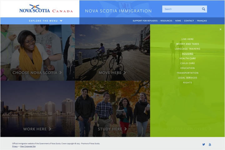Open Language Training
This screenshot has width=225, height=150.
(187, 49)
